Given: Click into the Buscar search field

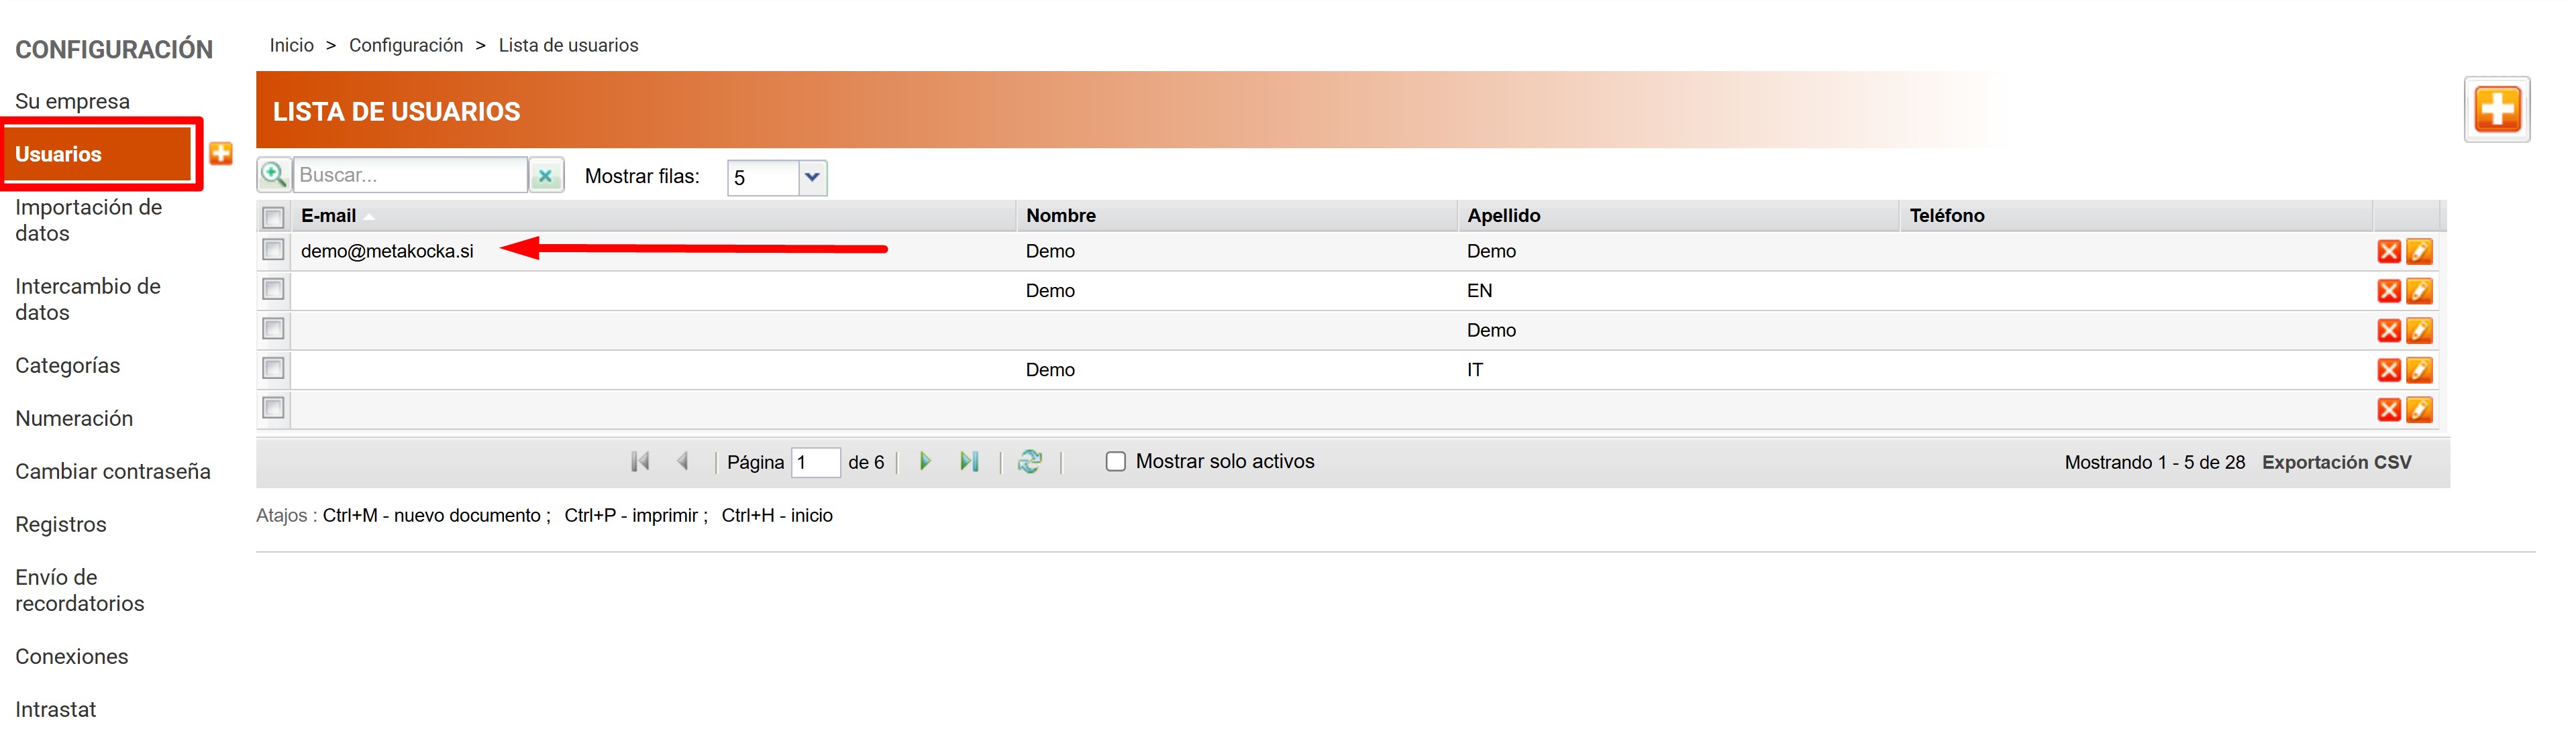Looking at the screenshot, I should tap(409, 175).
